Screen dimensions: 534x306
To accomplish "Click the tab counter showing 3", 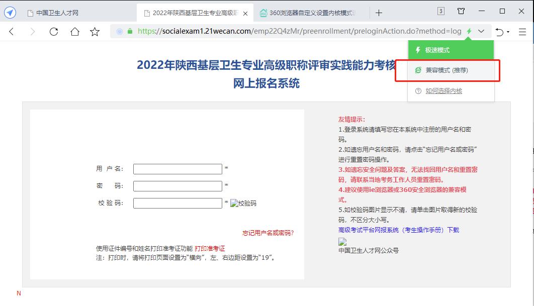I will pyautogui.click(x=440, y=11).
